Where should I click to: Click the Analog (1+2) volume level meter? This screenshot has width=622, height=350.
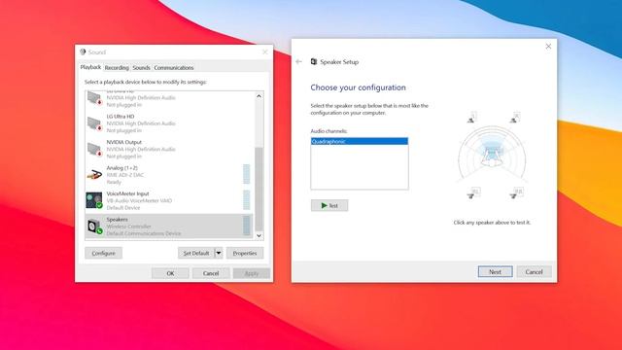click(x=246, y=174)
